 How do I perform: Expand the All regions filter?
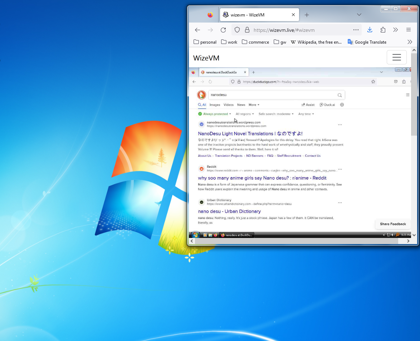click(x=245, y=114)
